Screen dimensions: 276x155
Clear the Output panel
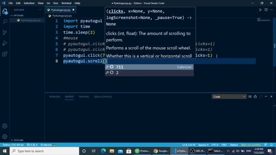[250, 96]
